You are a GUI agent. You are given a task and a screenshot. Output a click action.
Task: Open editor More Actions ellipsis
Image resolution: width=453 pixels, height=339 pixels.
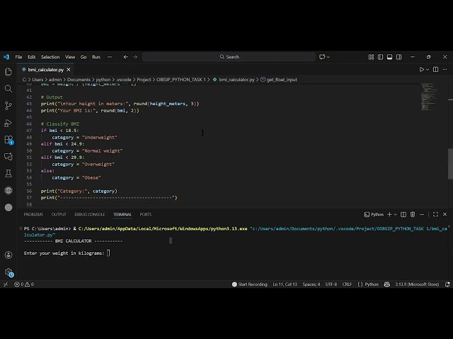coord(445,69)
